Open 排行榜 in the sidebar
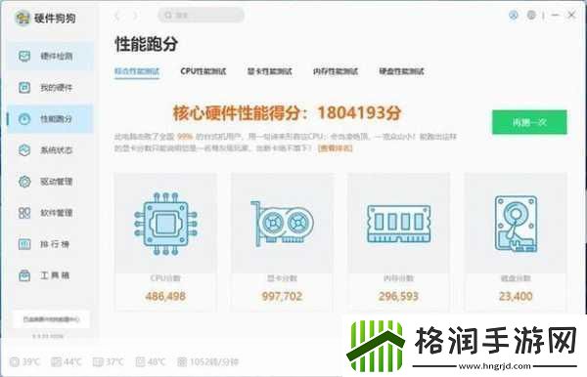Screen dimensions: 587x377 point(50,244)
